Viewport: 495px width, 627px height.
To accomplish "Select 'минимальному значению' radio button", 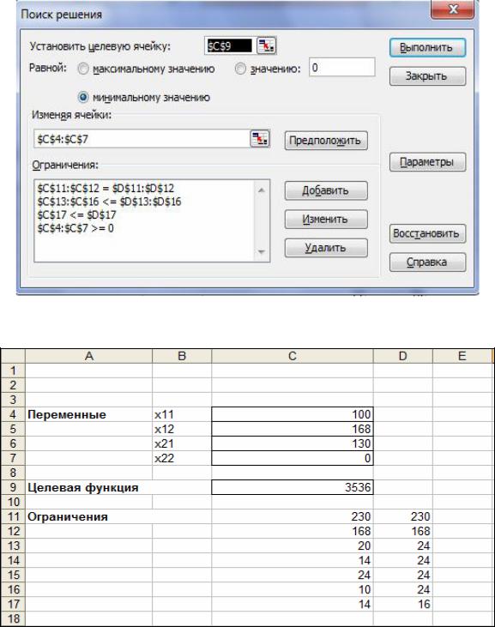I will 82,97.
